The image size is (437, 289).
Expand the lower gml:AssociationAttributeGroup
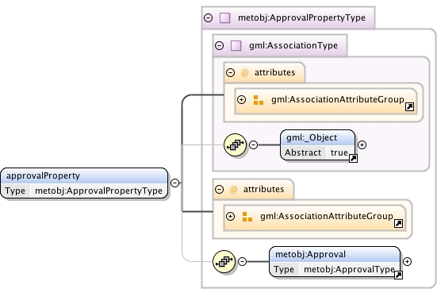[x=230, y=216]
